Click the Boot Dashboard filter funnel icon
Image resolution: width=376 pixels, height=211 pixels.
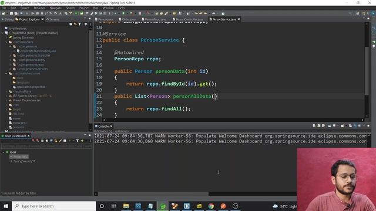(78, 141)
